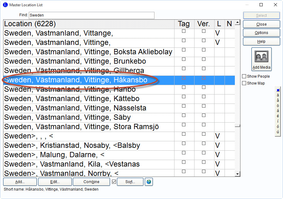Maximize the Master Location List window

(261, 5)
